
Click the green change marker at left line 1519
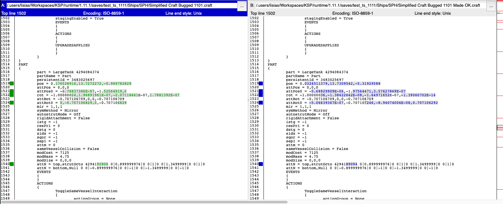12,83
